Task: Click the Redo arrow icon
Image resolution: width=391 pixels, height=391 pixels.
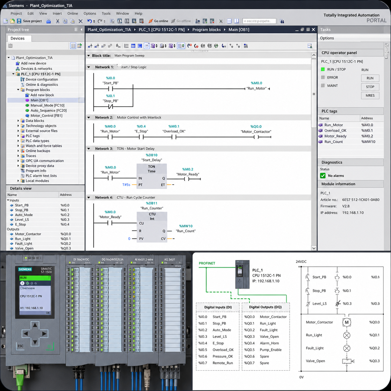Action: [100, 21]
